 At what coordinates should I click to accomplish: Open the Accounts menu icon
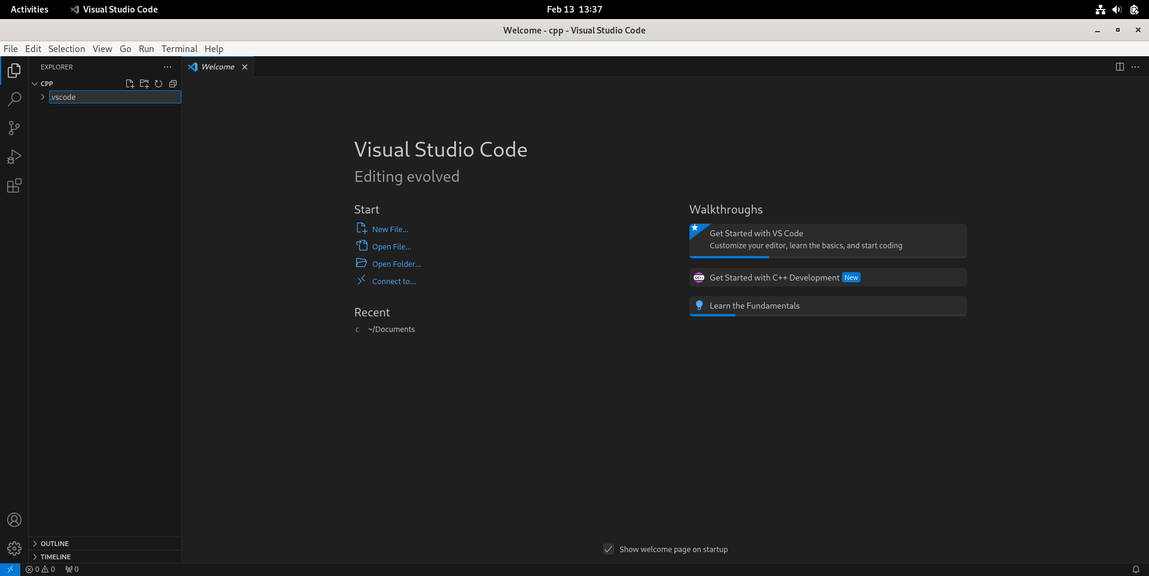click(14, 520)
